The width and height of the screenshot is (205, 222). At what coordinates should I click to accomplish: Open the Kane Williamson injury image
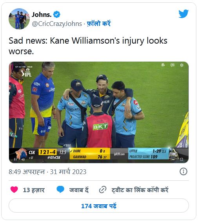(99, 112)
